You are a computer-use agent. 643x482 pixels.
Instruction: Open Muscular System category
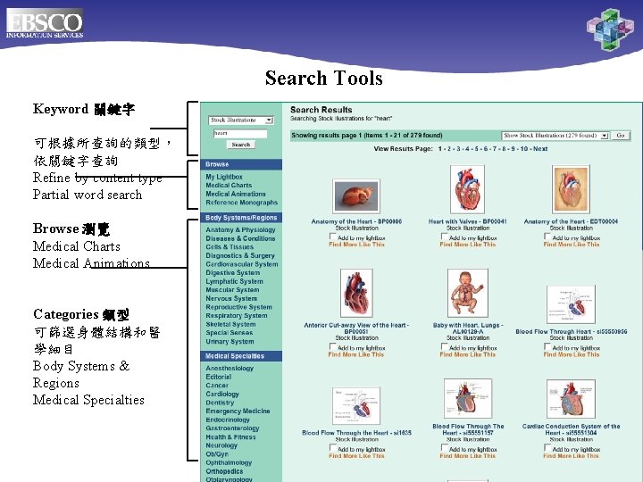pos(232,290)
